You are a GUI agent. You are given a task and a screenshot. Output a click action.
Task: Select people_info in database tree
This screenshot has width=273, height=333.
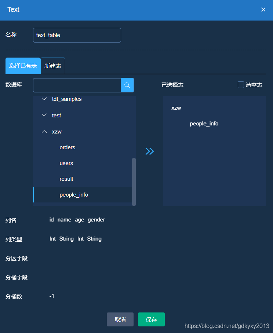point(83,194)
